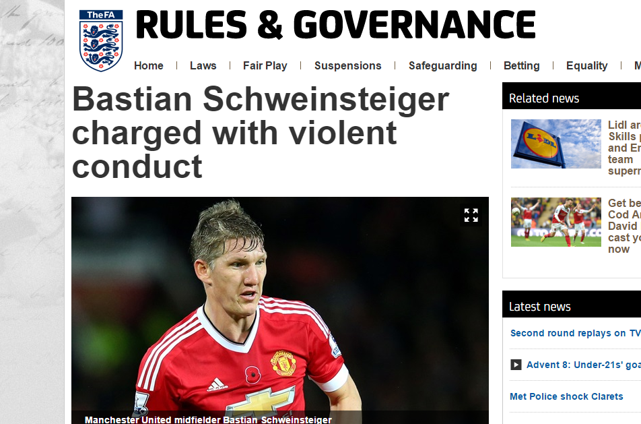Open the Get behind Cod Army article link
This screenshot has width=641, height=424.
pyautogui.click(x=624, y=226)
